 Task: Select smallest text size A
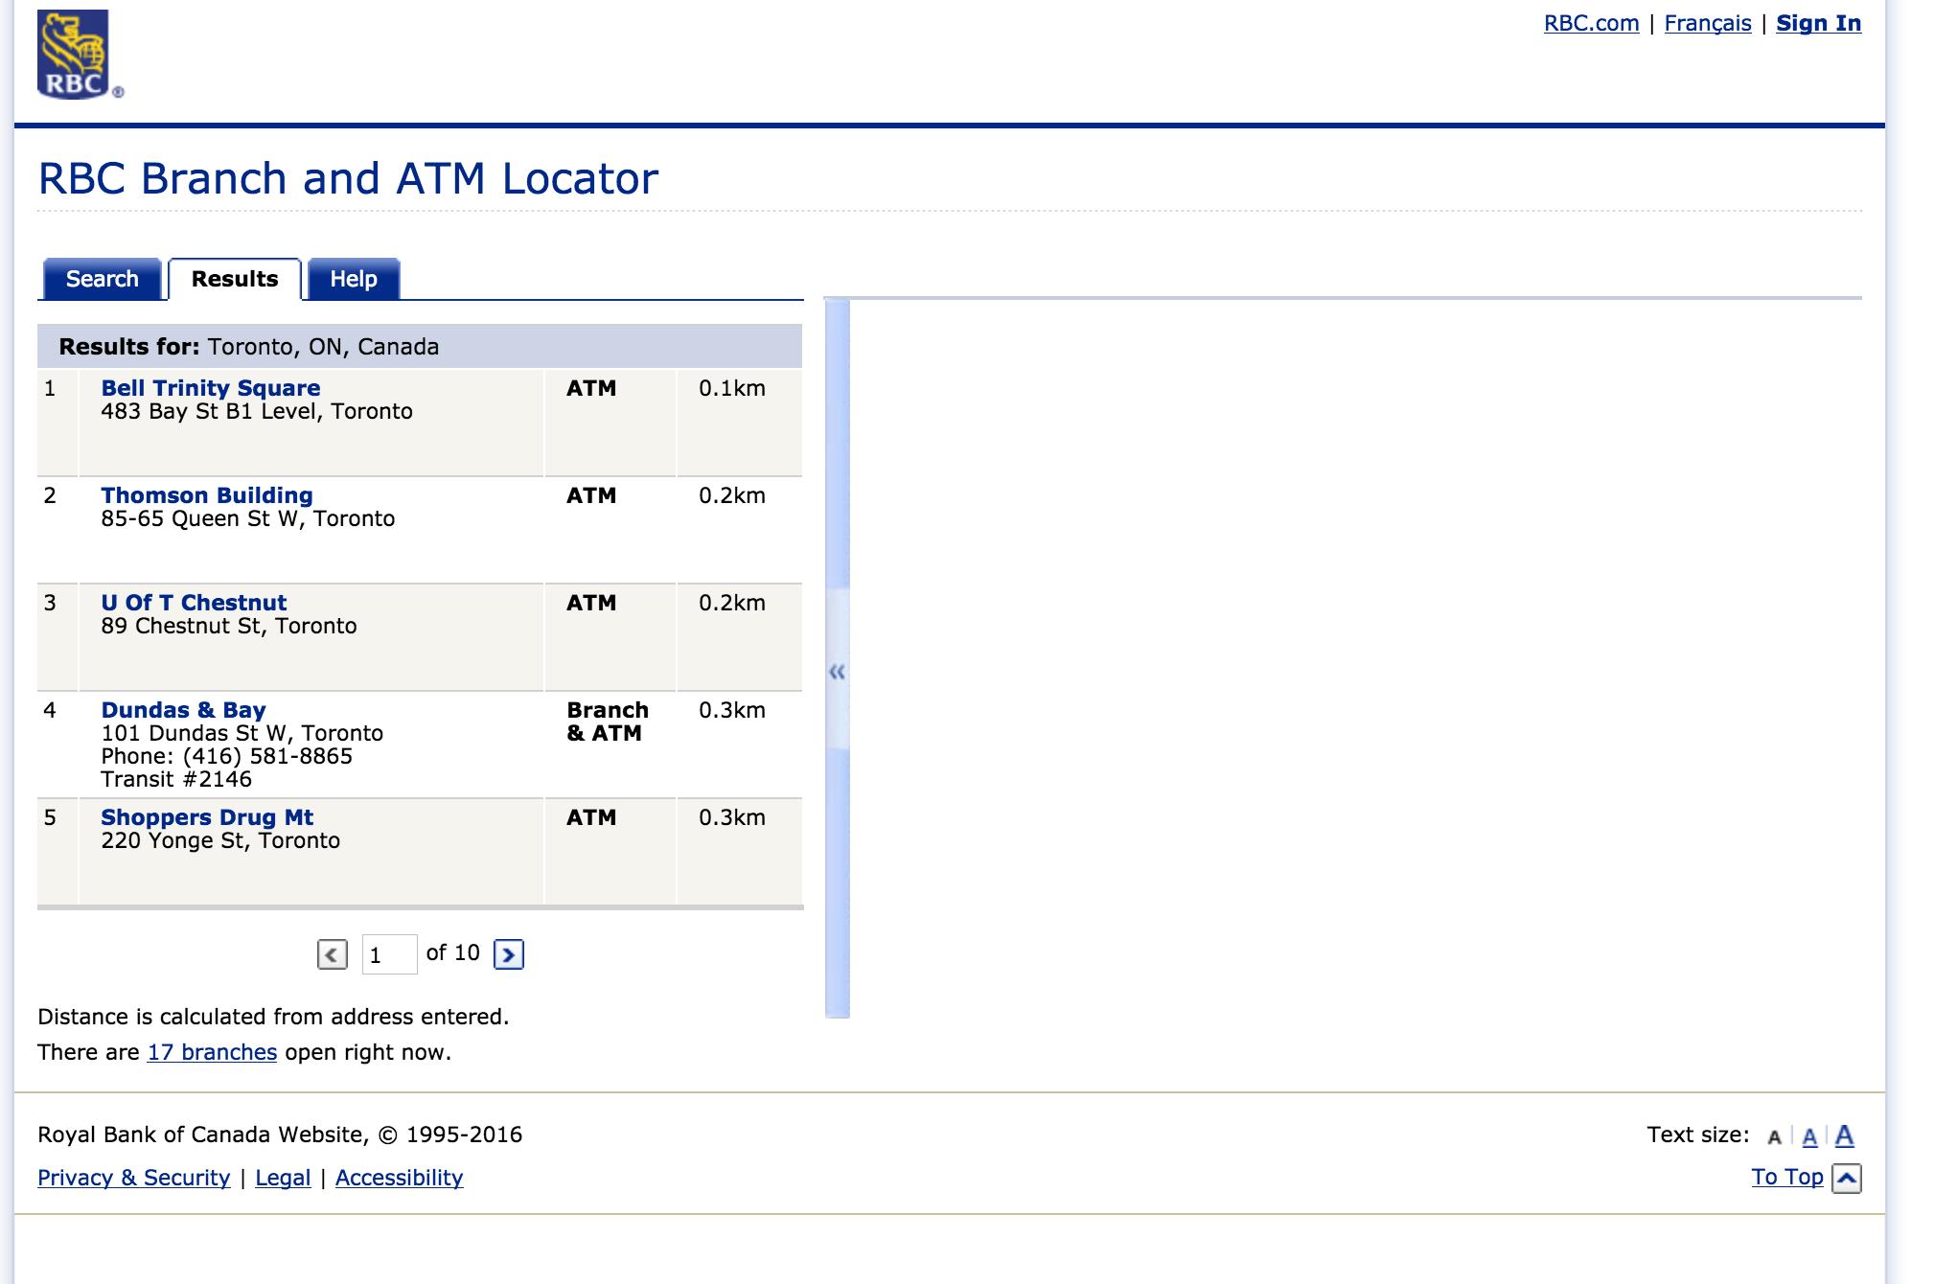click(1774, 1137)
